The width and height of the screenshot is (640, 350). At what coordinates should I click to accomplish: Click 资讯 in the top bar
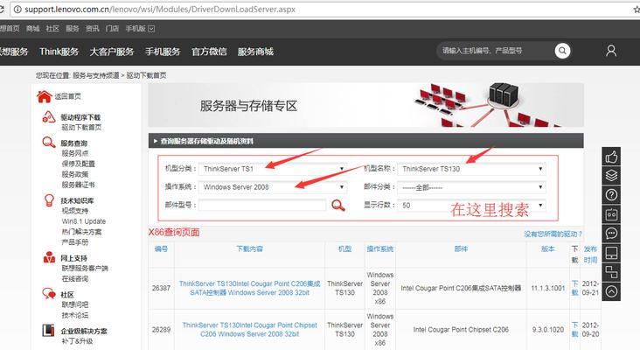pyautogui.click(x=93, y=29)
